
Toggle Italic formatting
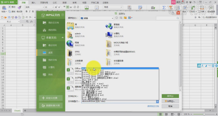tap(30, 11)
